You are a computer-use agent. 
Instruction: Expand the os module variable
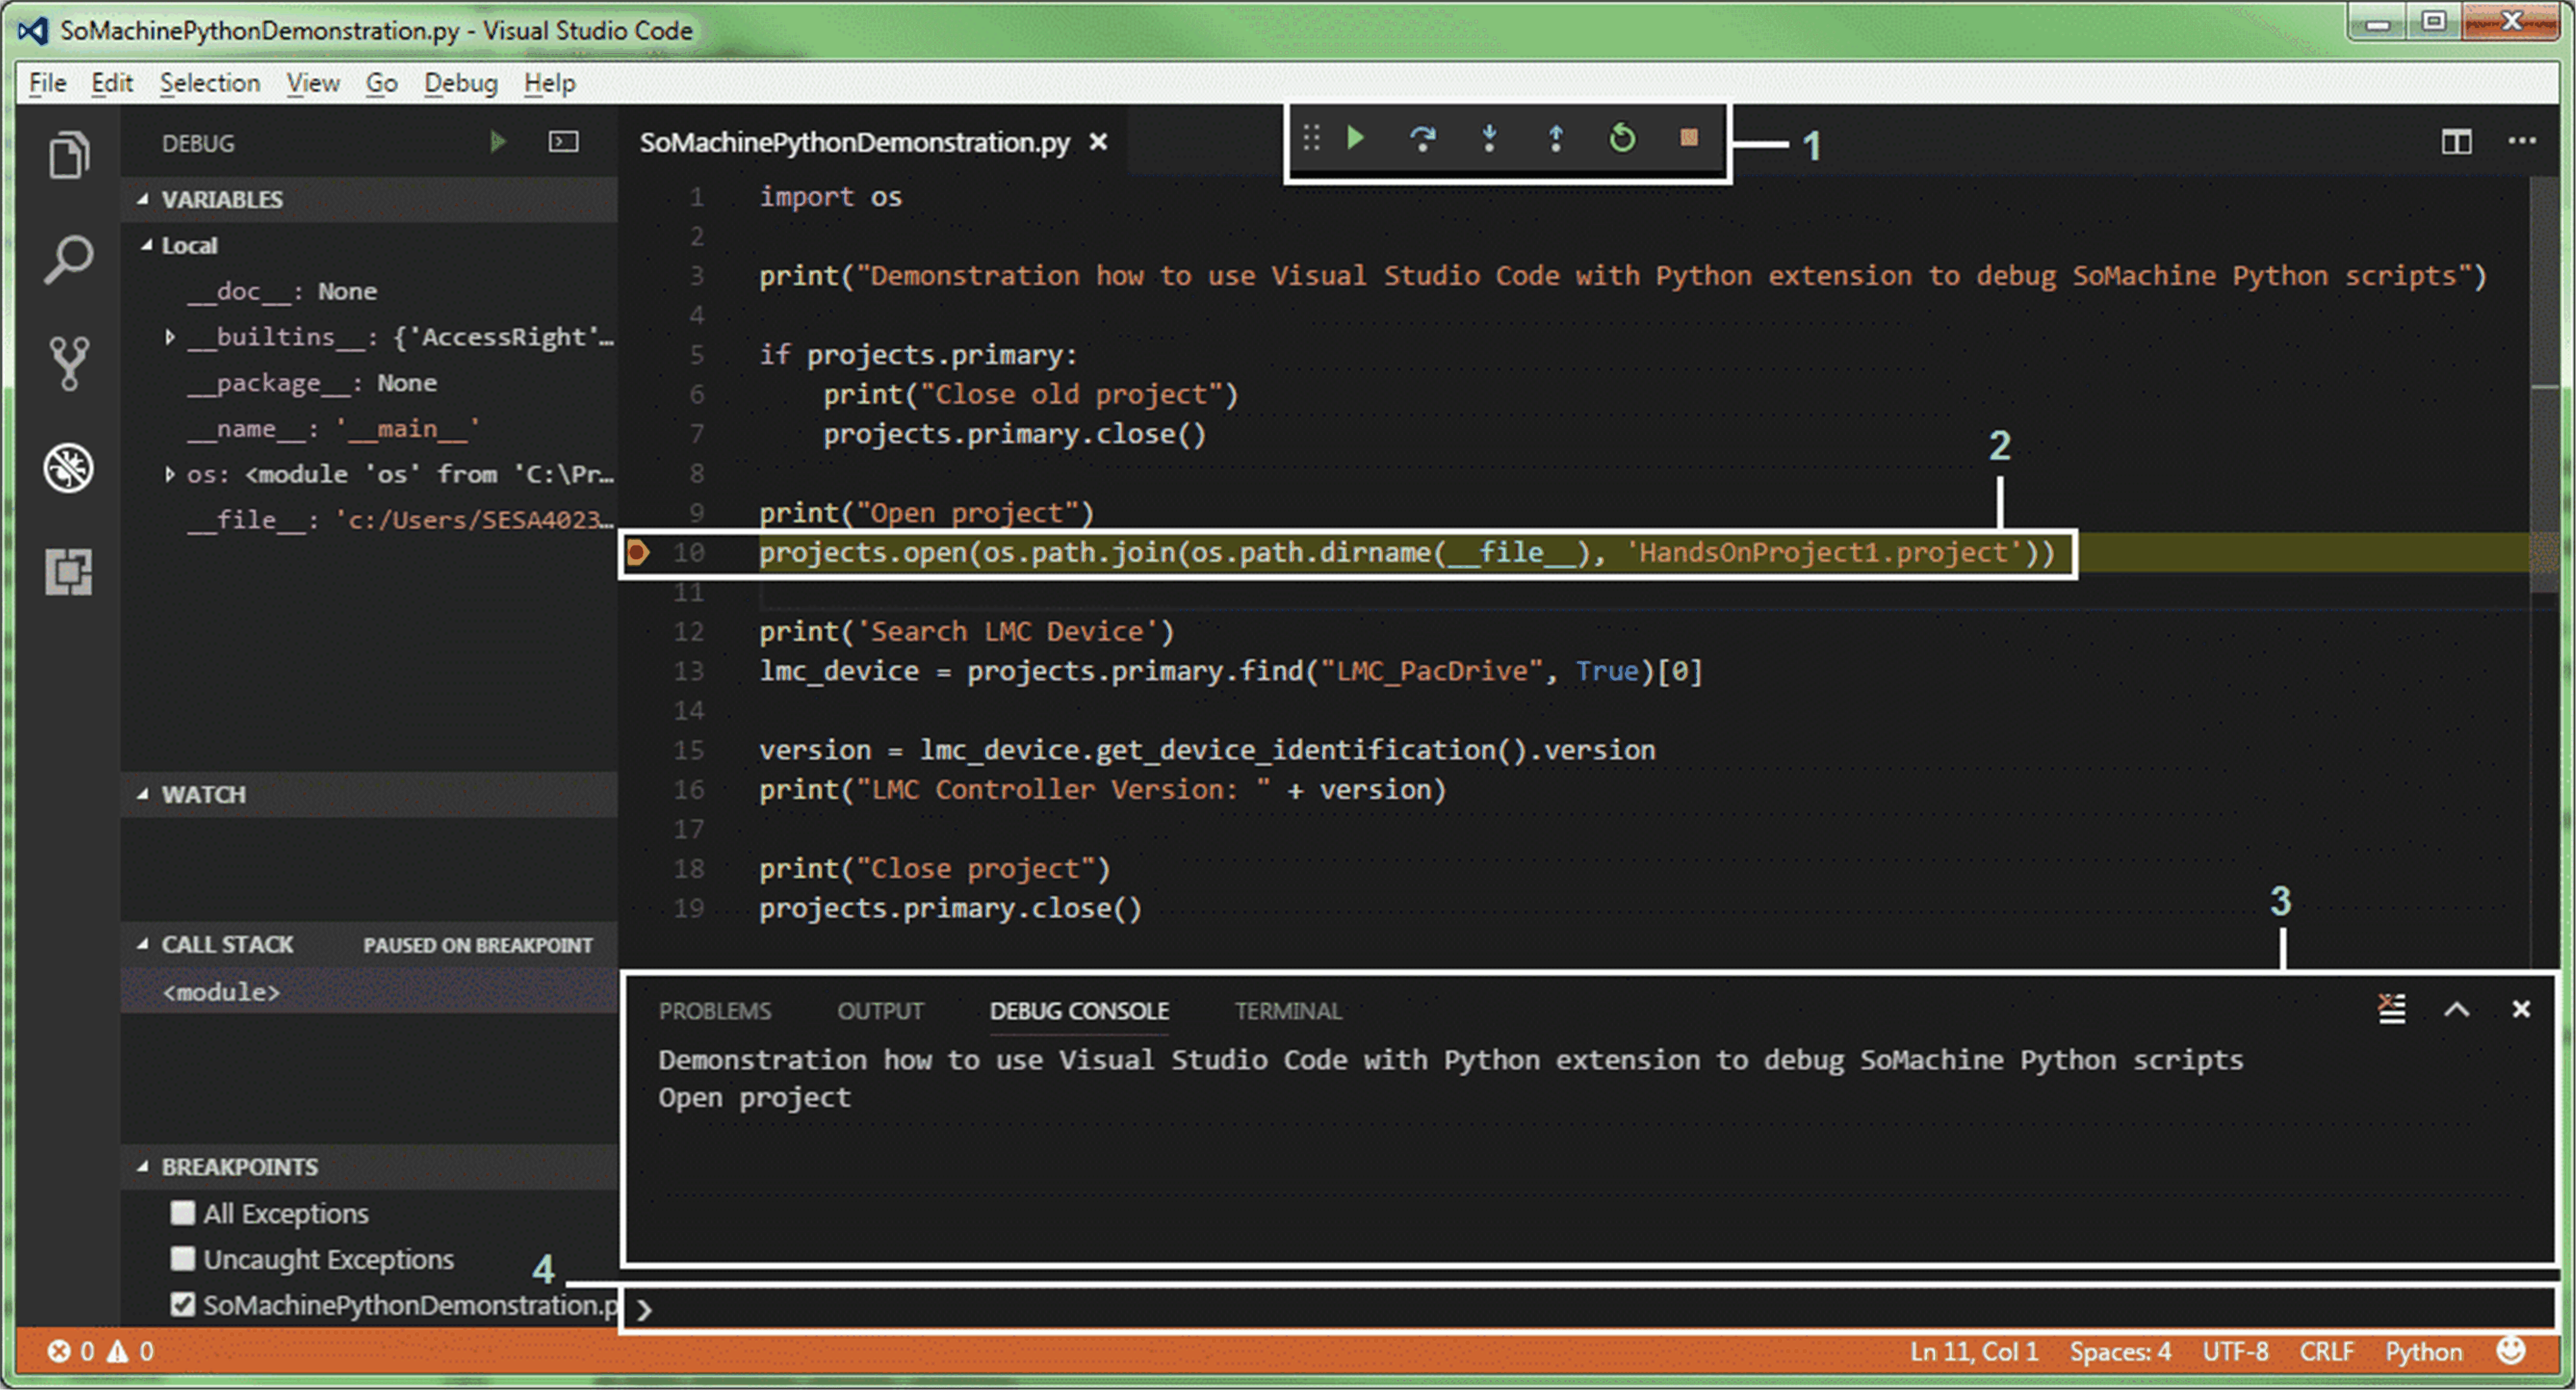coord(170,474)
